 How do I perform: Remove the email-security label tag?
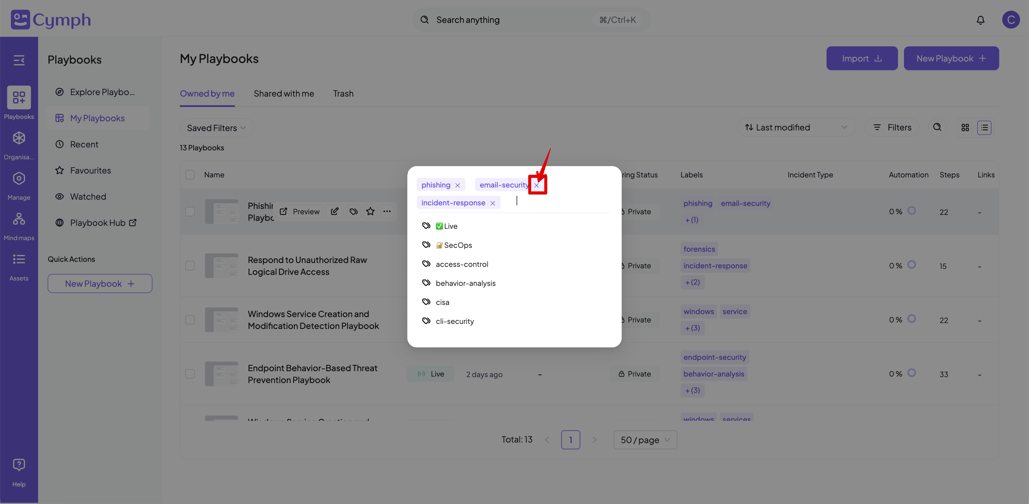537,185
